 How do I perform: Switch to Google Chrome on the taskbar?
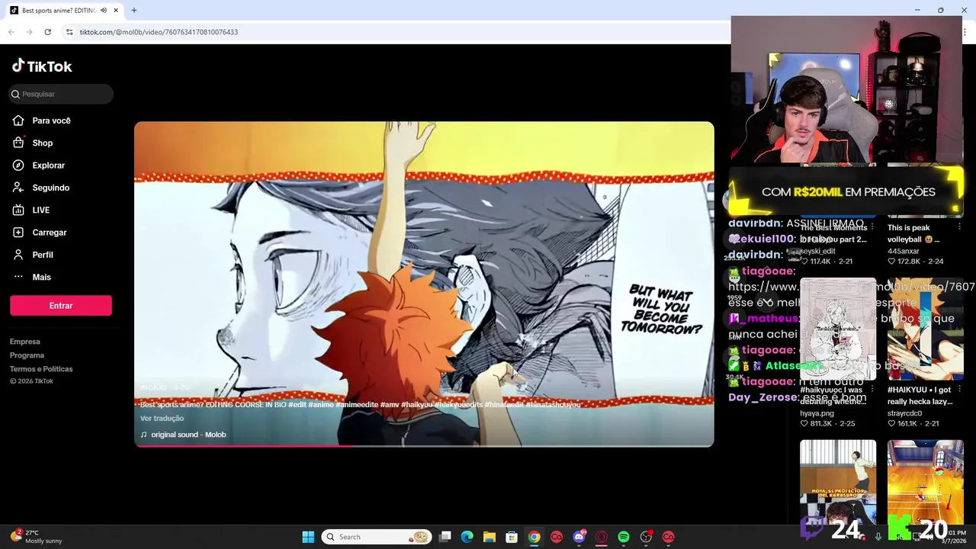(x=534, y=537)
